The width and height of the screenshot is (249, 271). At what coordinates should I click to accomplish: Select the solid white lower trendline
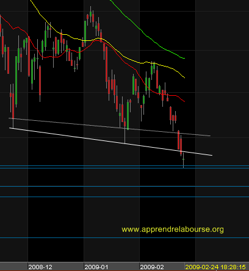pyautogui.click(x=111, y=142)
